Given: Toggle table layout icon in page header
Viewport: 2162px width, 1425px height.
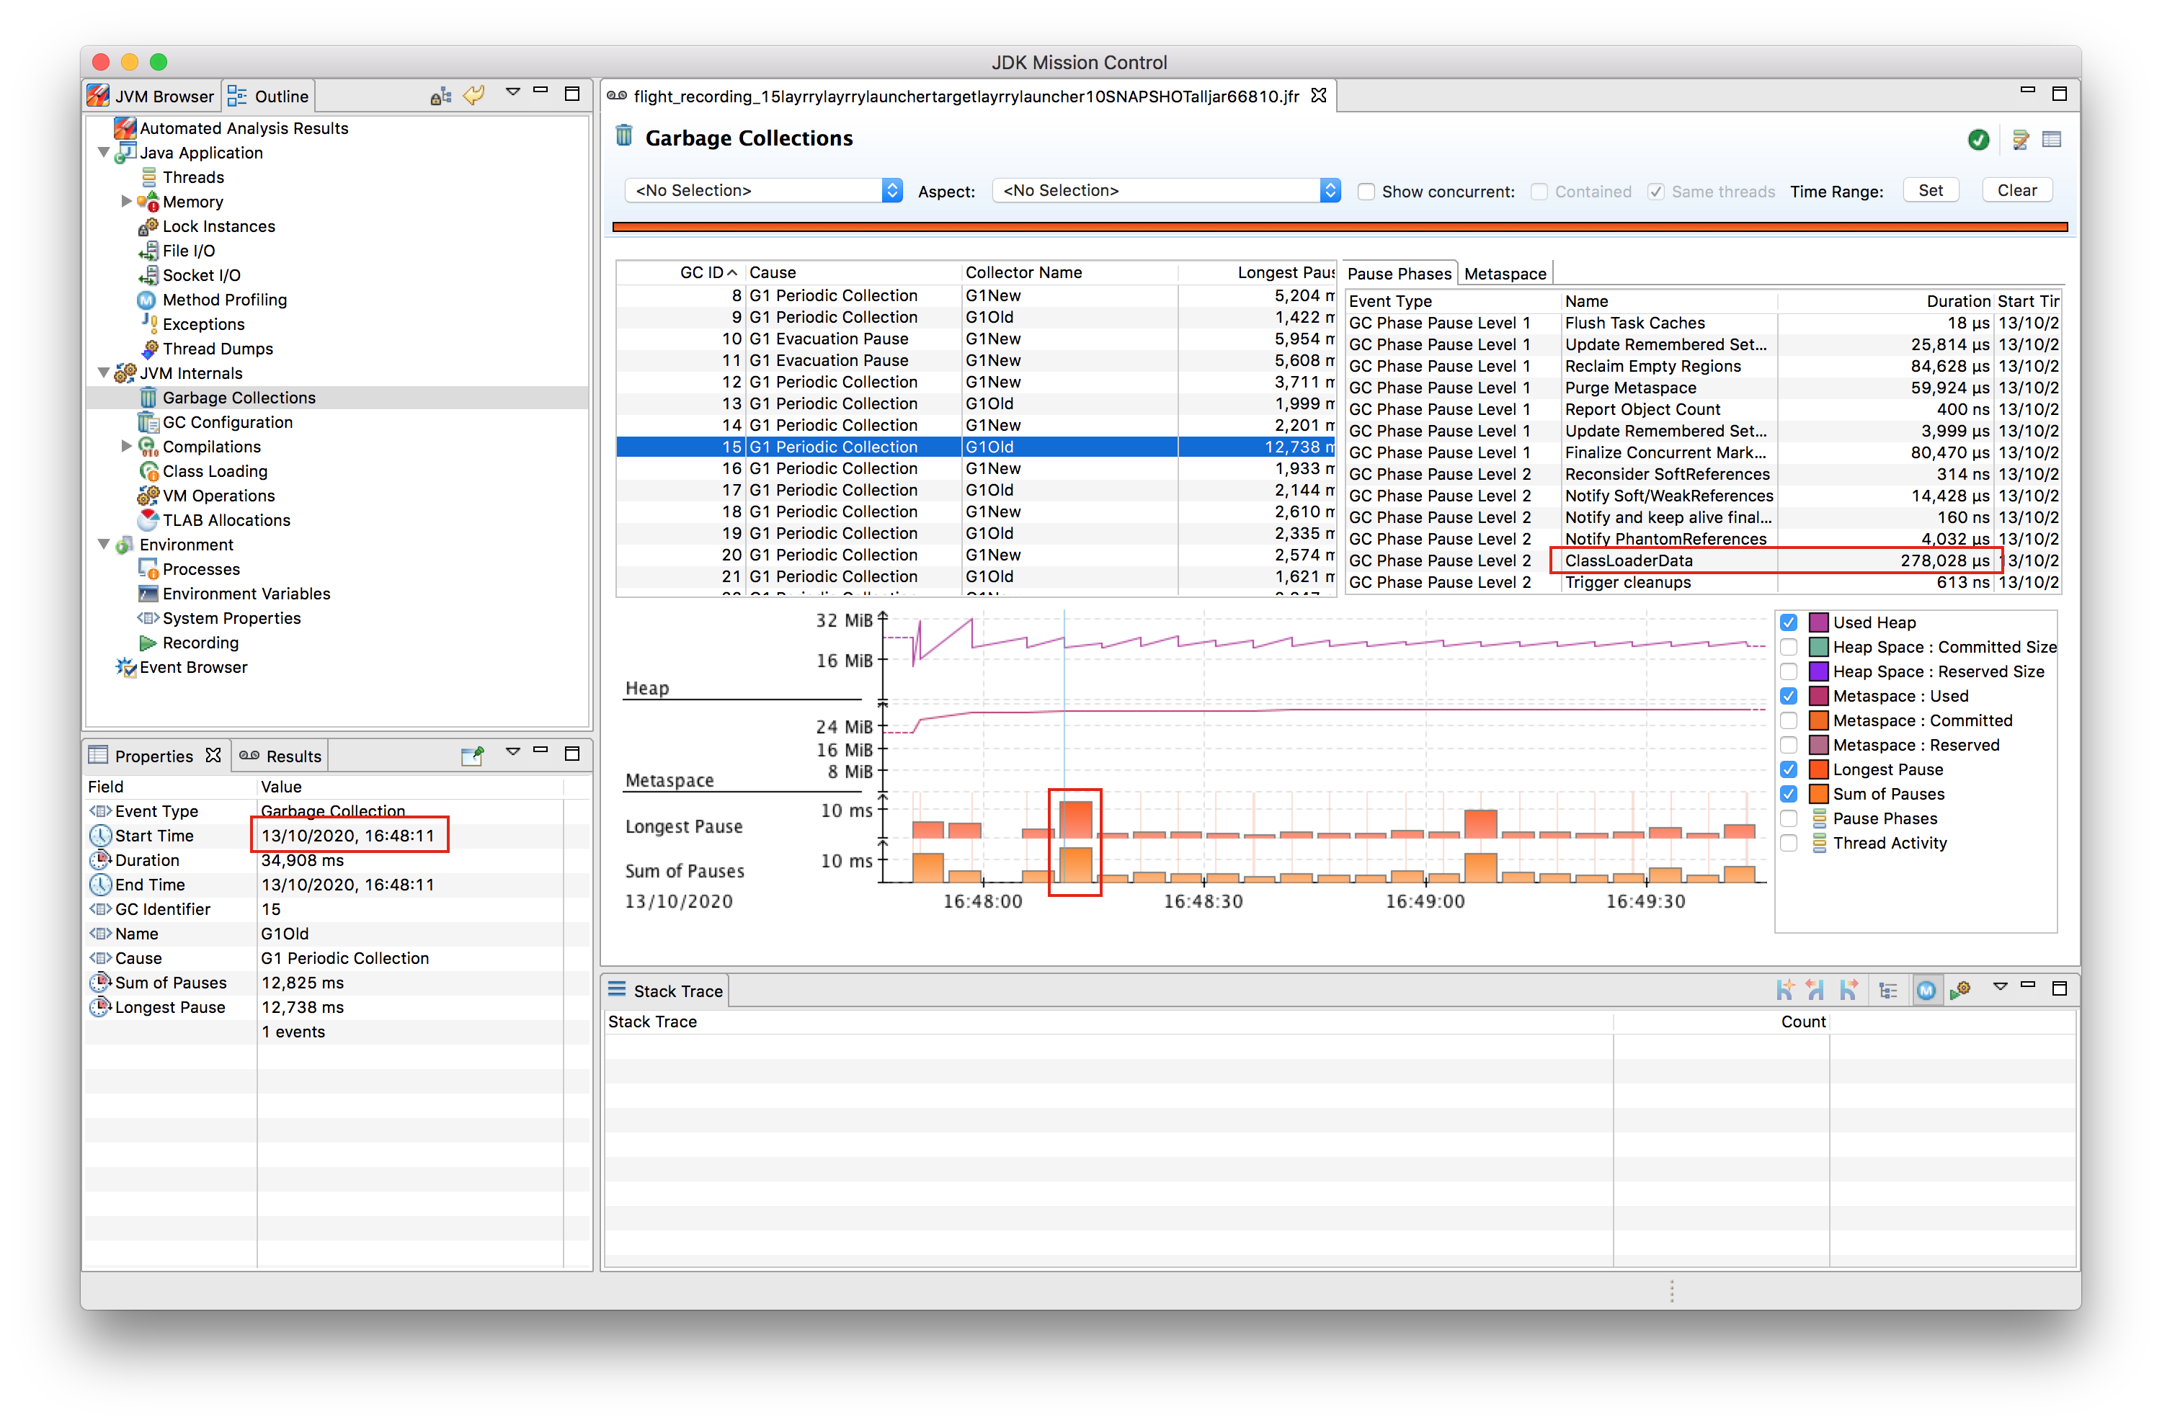Looking at the screenshot, I should [x=2051, y=139].
